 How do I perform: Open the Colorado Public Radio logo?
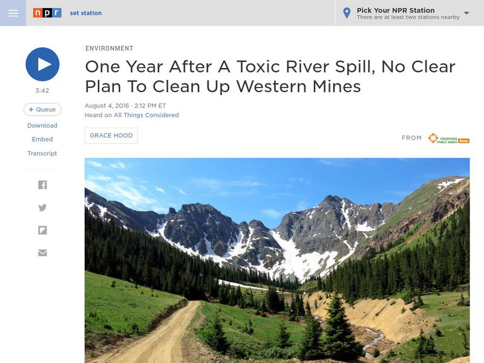pyautogui.click(x=448, y=138)
